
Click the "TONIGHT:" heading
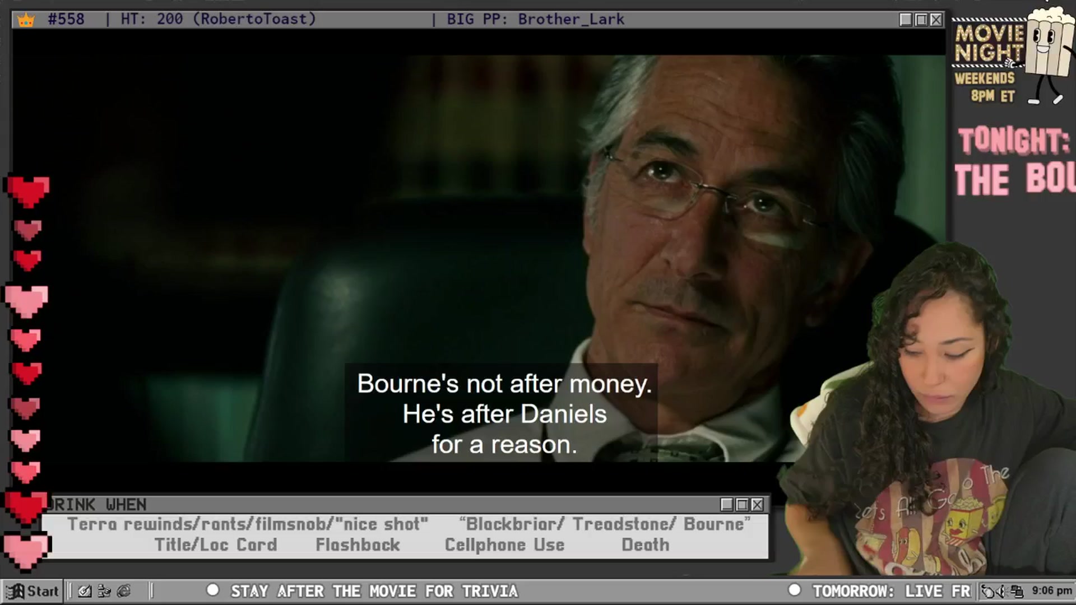point(1013,141)
